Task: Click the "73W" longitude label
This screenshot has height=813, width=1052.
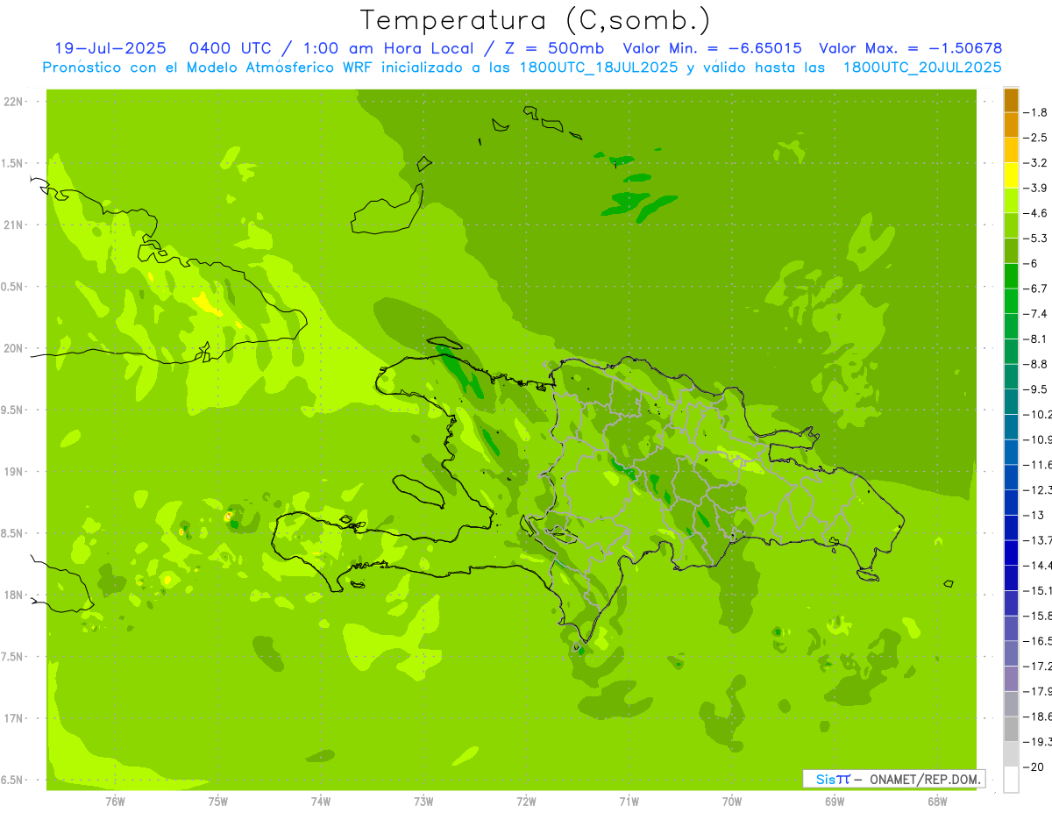Action: tap(423, 802)
